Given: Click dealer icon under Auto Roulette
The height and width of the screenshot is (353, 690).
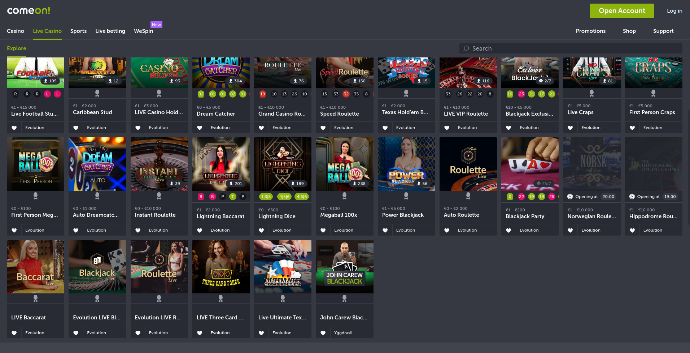Looking at the screenshot, I should point(468,195).
